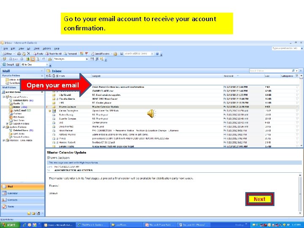Open the All Mail Items dropdown arrow

tap(42, 92)
